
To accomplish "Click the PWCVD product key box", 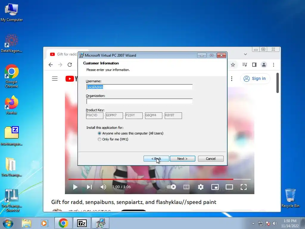I will tap(94, 115).
